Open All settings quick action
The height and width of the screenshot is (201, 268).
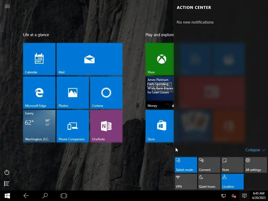coord(256,165)
